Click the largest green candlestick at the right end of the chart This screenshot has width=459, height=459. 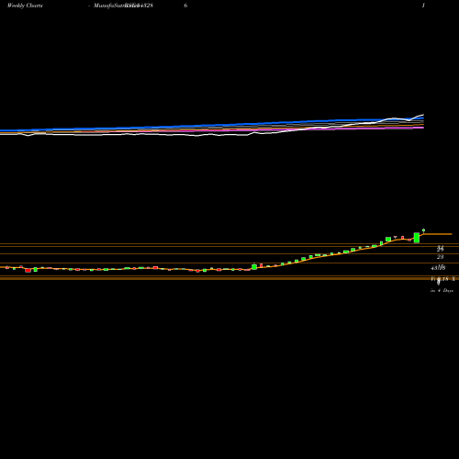pyautogui.click(x=417, y=238)
